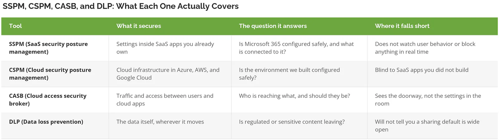Click the 'Where it falls short' header

click(x=402, y=26)
